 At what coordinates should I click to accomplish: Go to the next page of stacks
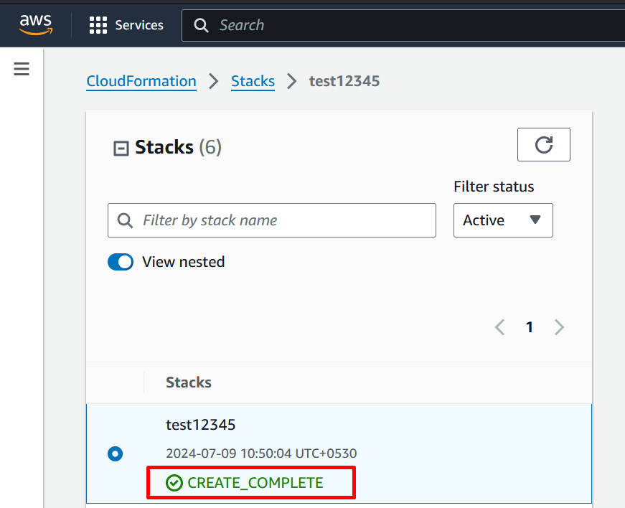559,327
